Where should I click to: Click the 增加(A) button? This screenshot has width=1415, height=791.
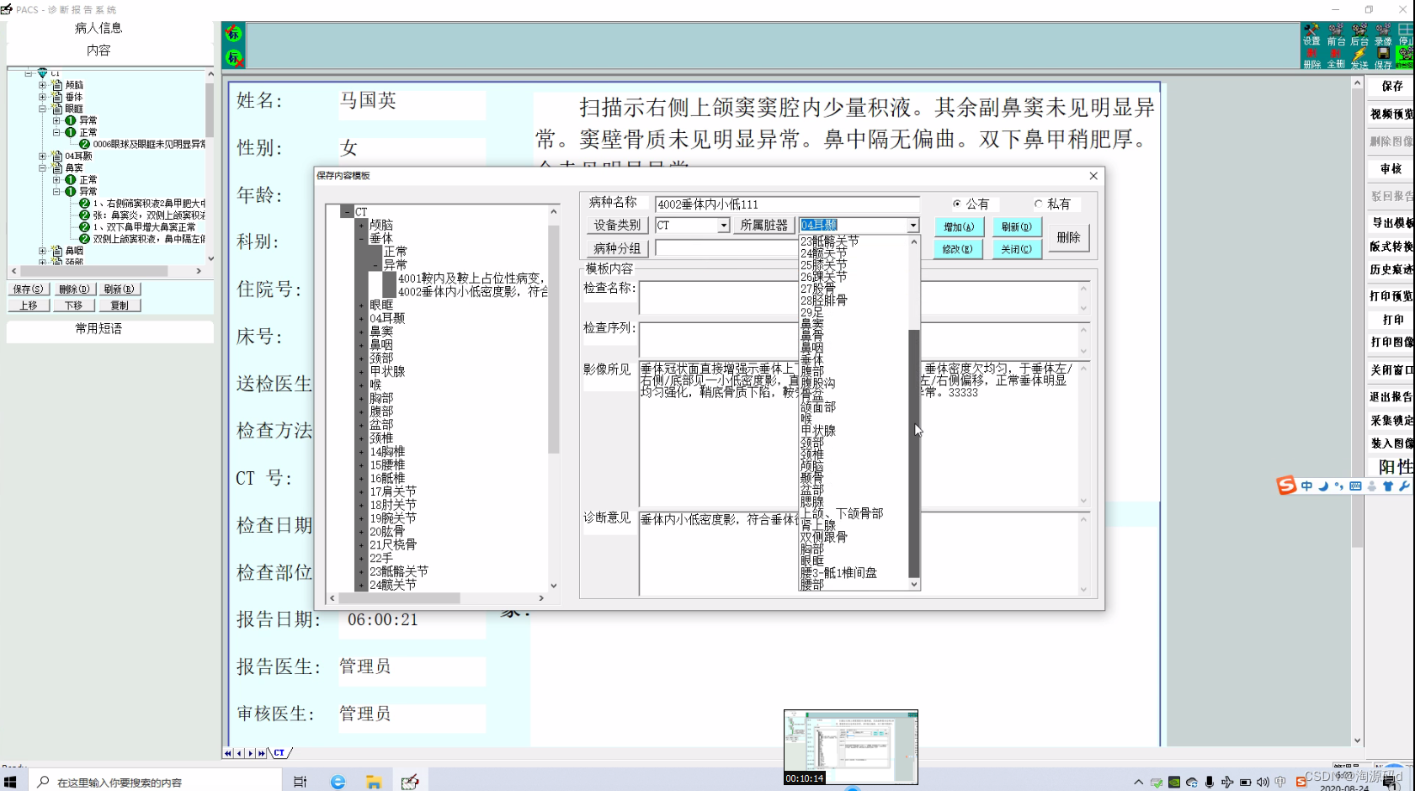(959, 227)
